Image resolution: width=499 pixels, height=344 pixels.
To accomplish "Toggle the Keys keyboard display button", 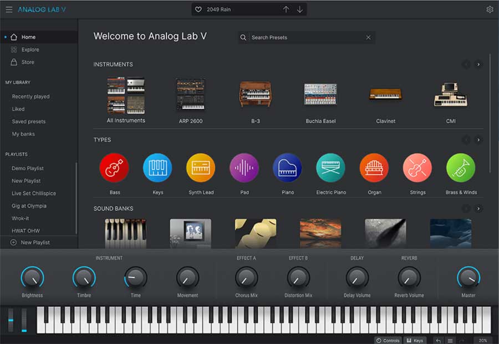I will point(415,341).
